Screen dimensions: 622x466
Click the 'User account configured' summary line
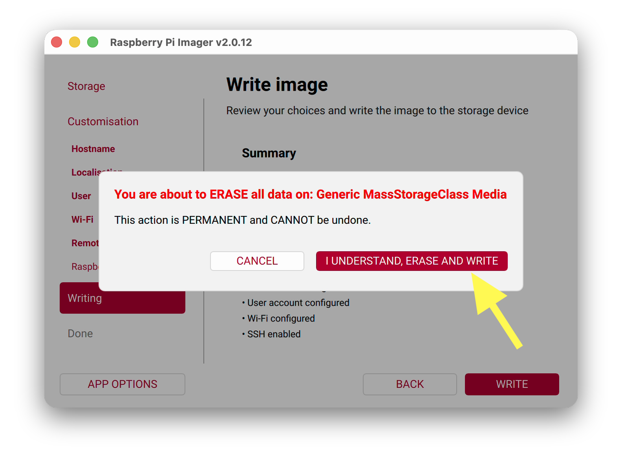tap(296, 303)
